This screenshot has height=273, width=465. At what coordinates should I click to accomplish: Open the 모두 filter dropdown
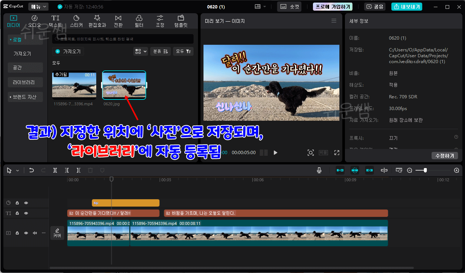tap(183, 51)
